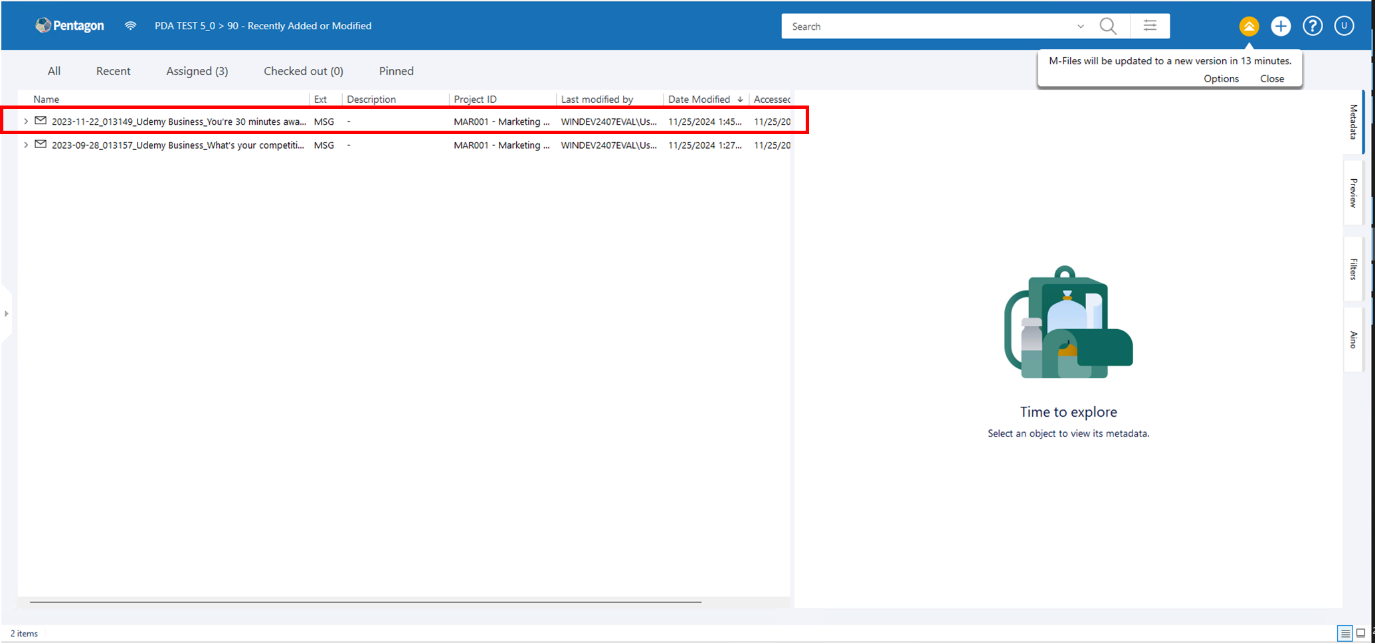The width and height of the screenshot is (1375, 643).
Task: Expand the 2023-11-22 Udemy Business email row
Action: pos(26,121)
